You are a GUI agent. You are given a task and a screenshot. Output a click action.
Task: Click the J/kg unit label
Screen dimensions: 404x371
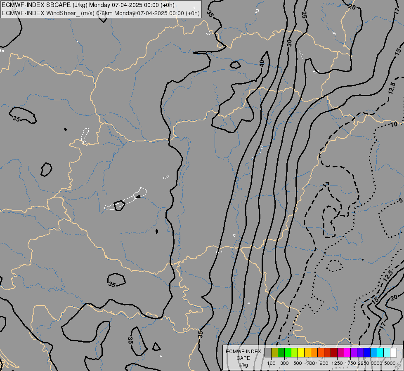tap(243, 365)
